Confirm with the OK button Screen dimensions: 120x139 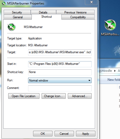[43, 134]
